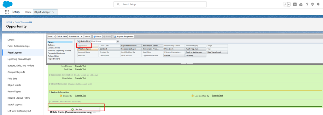Select Page Layouts in the sidebar
The image size is (323, 115).
click(15, 52)
